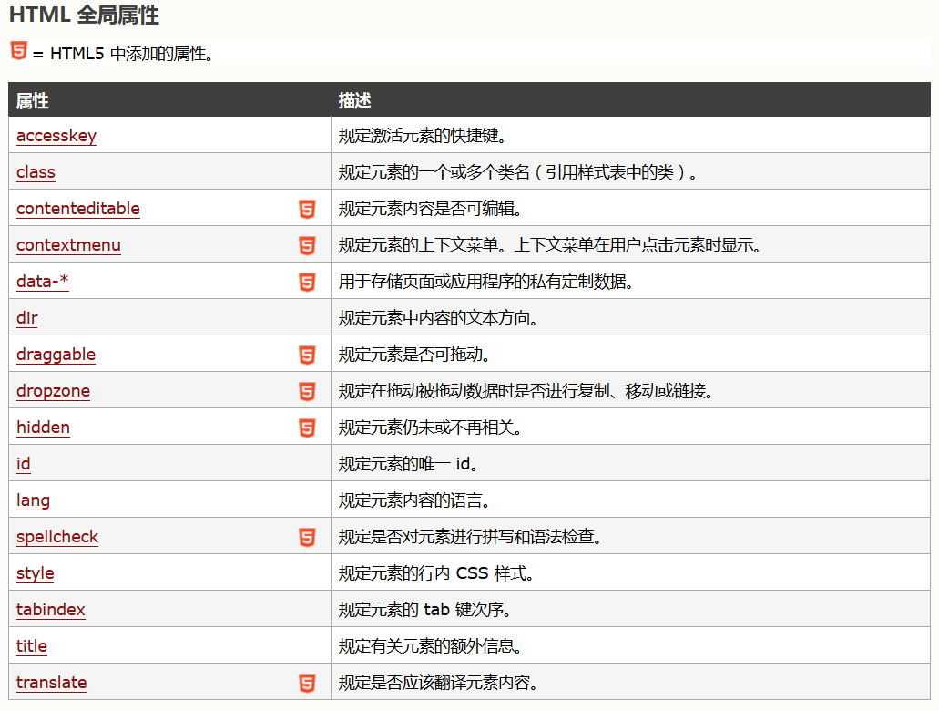Open the tabindex attribute link
Viewport: 939px width, 711px height.
point(50,610)
